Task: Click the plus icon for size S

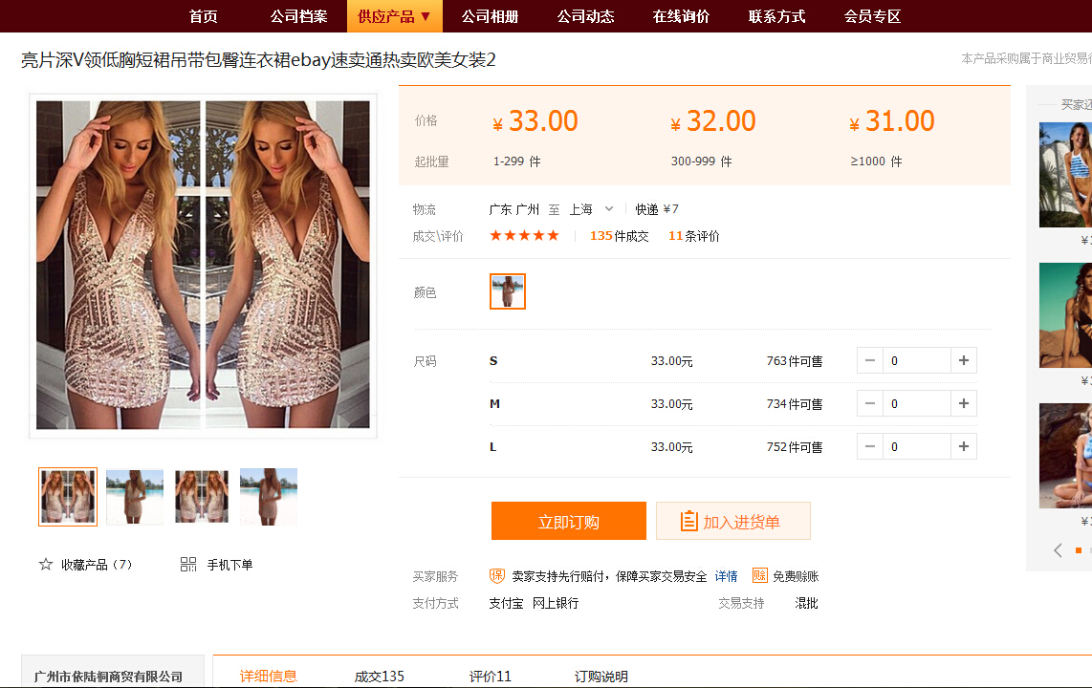Action: [963, 360]
